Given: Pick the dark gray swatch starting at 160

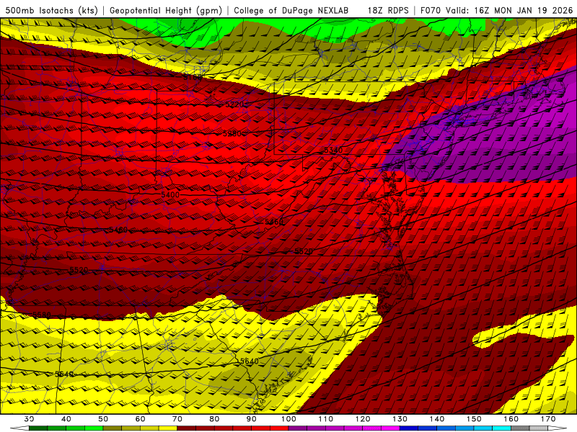Looking at the screenshot, I should point(520,428).
